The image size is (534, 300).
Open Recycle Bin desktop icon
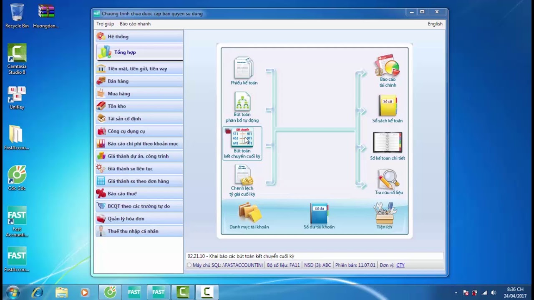click(17, 16)
